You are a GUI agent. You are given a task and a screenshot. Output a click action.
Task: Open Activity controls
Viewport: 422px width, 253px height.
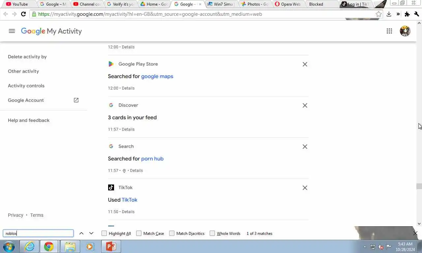click(x=26, y=86)
